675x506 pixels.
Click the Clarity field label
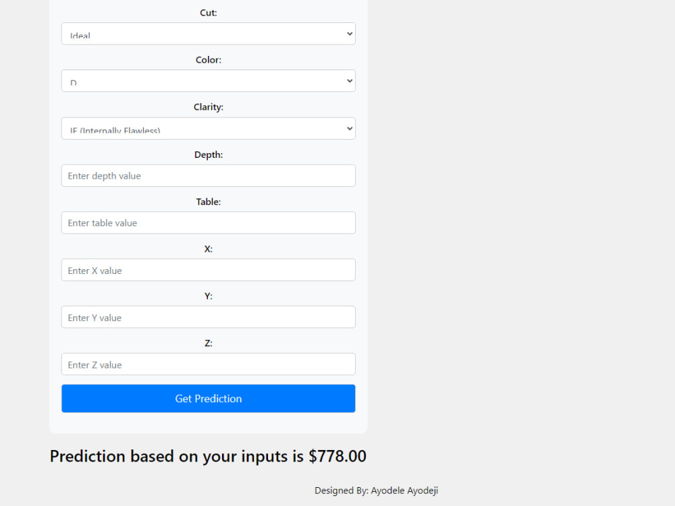[x=209, y=107]
